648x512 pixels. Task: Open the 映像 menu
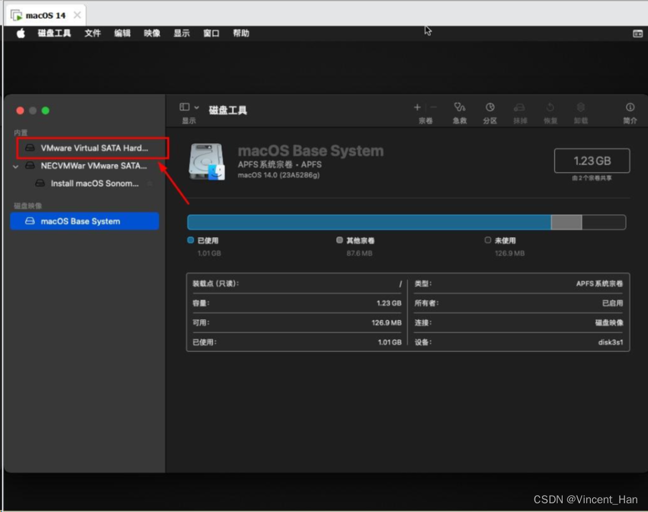click(x=152, y=34)
